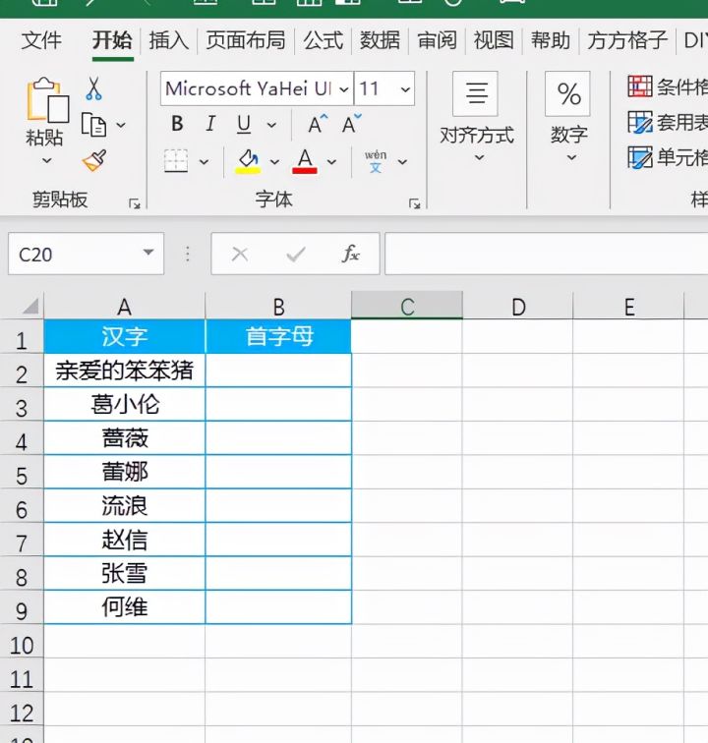Switch to the 方方格子 tab
Image resolution: width=708 pixels, height=743 pixels.
click(627, 39)
